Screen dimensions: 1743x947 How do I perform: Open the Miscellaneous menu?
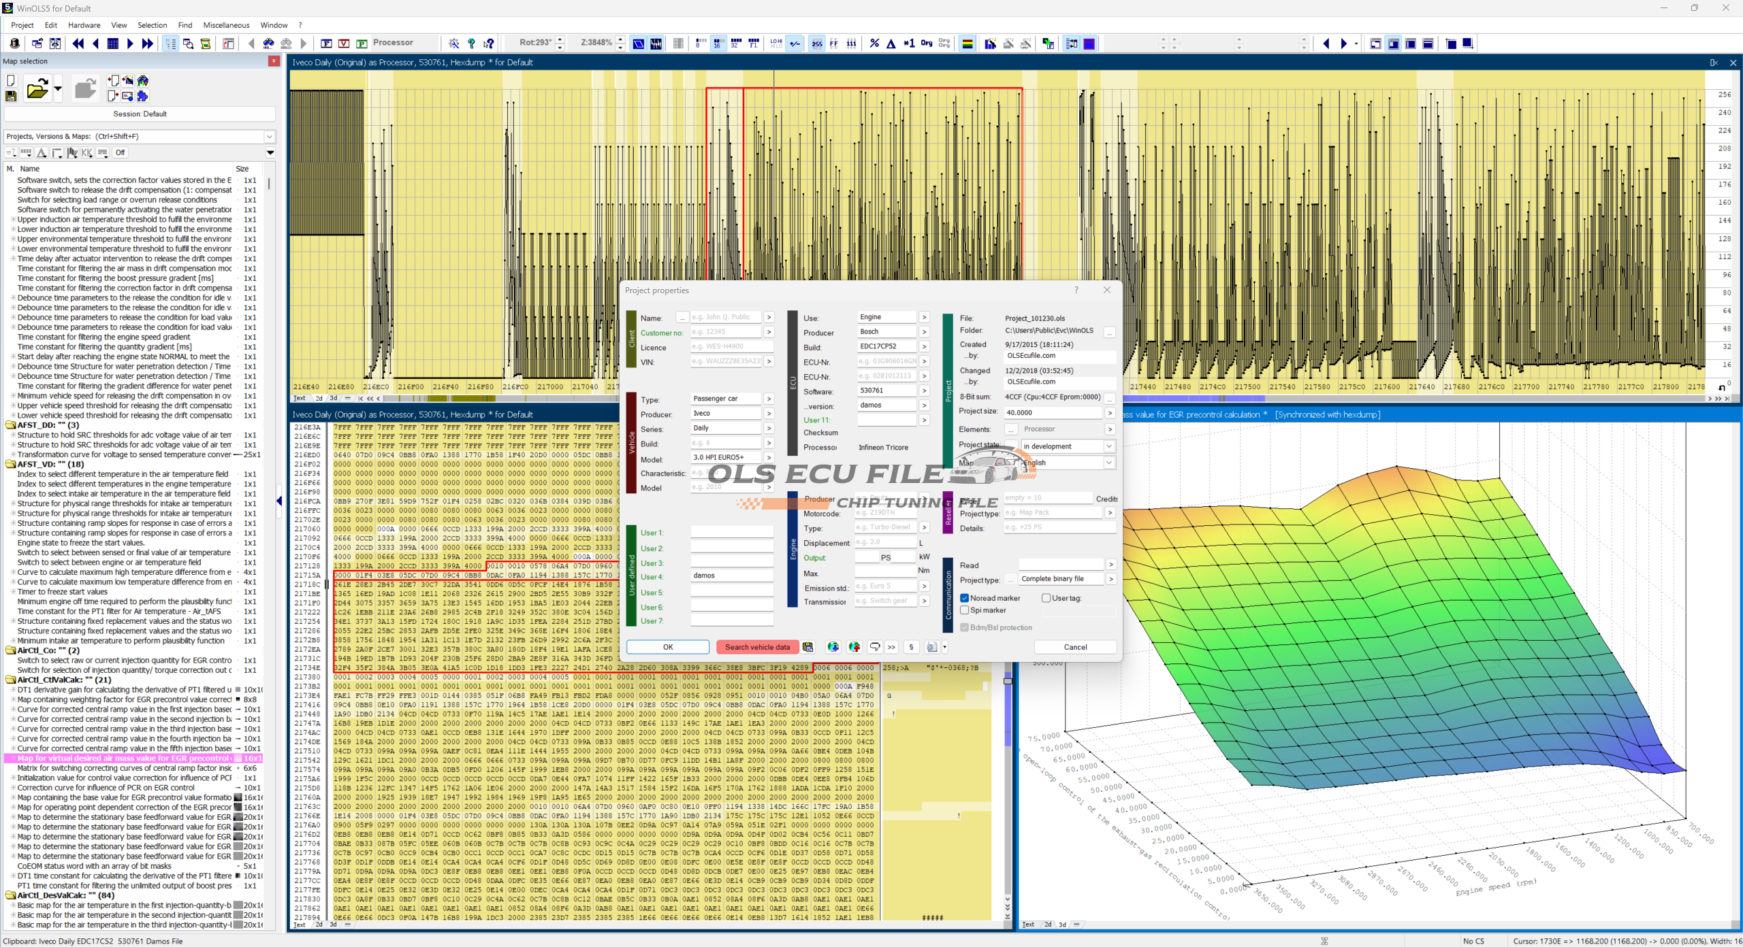(x=226, y=25)
